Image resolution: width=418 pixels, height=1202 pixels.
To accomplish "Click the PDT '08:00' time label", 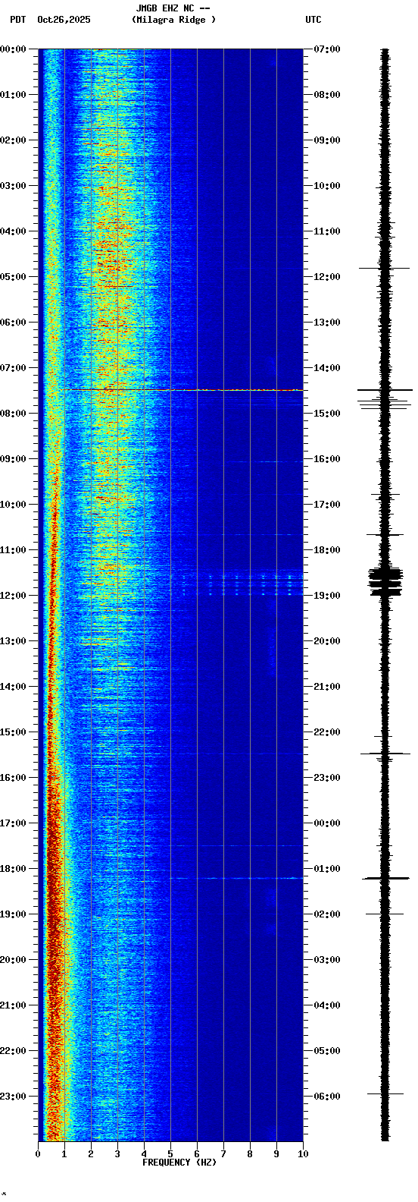I will (13, 414).
